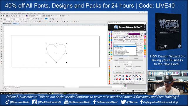
Task: Open the zoom level dropdown
Action: click(x=42, y=16)
